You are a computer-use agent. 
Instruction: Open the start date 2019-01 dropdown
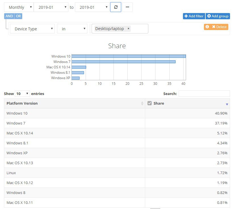[51, 7]
